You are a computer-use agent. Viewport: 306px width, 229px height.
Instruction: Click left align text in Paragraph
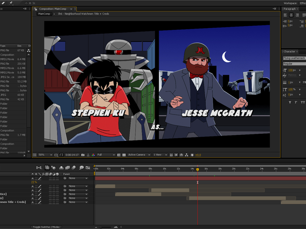(285, 15)
